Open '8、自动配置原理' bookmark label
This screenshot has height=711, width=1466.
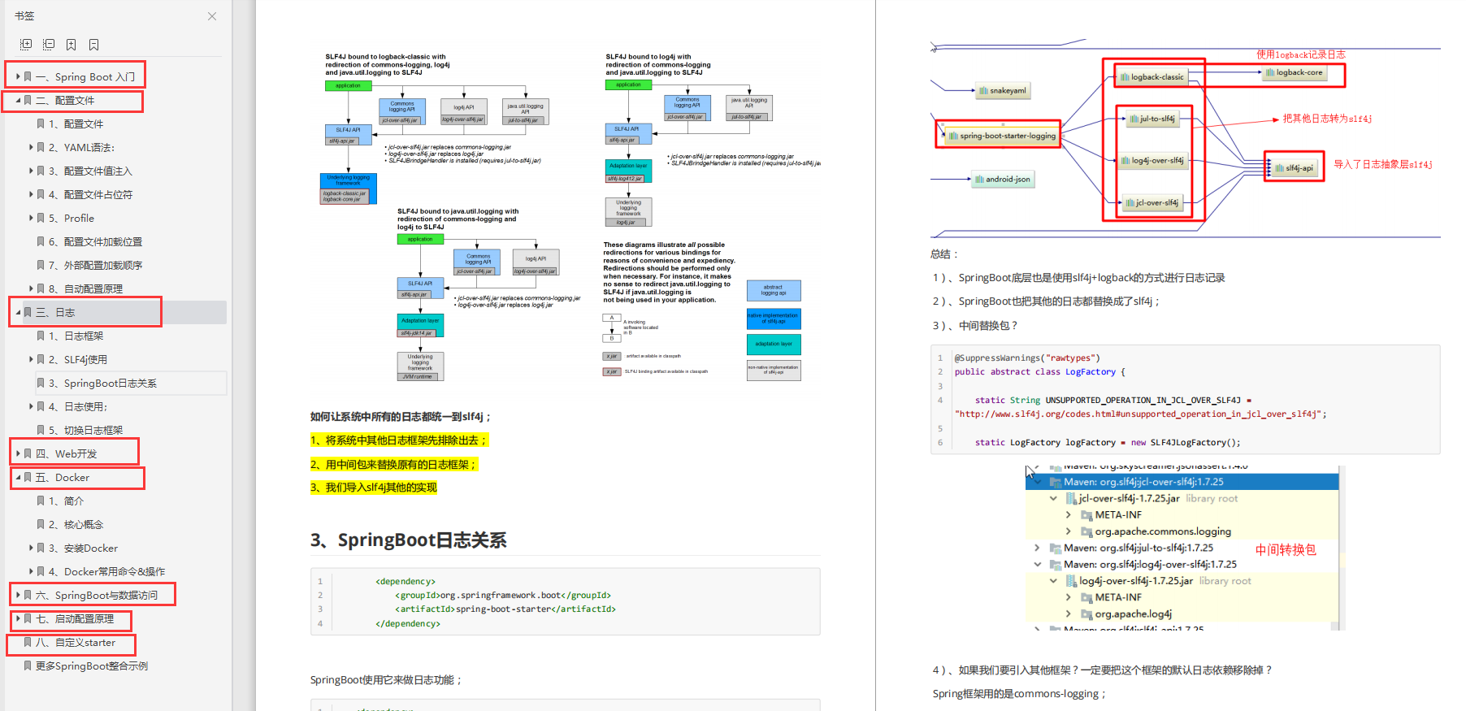pos(86,289)
